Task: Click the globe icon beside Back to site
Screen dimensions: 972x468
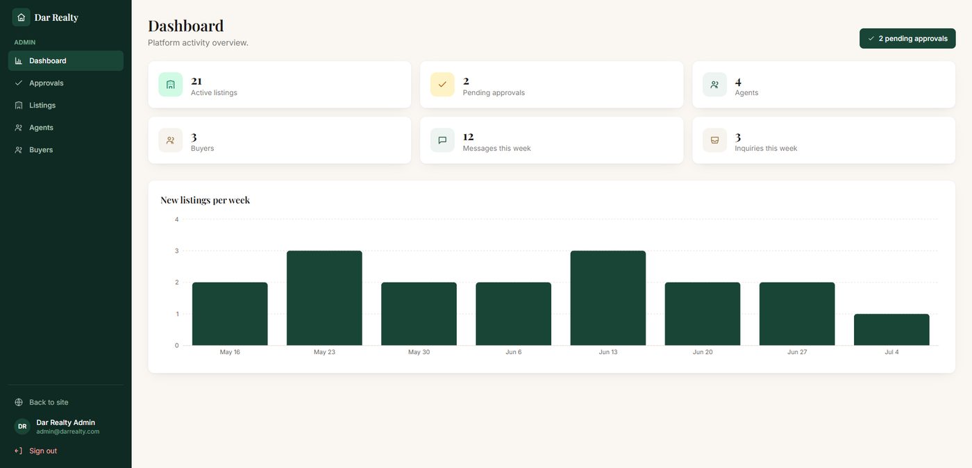Action: pos(19,403)
